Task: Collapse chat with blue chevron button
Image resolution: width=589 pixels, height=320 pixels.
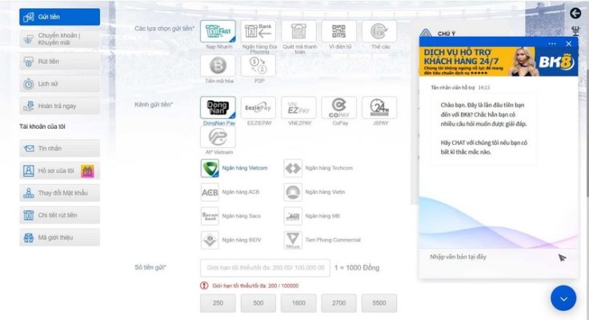Action: tap(563, 298)
